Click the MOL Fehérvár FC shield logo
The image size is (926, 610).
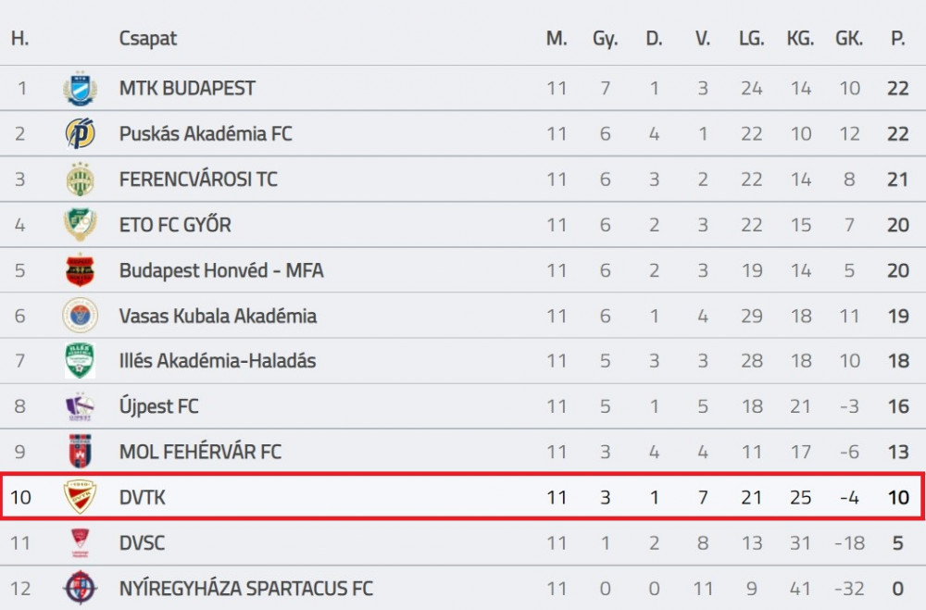tap(80, 452)
